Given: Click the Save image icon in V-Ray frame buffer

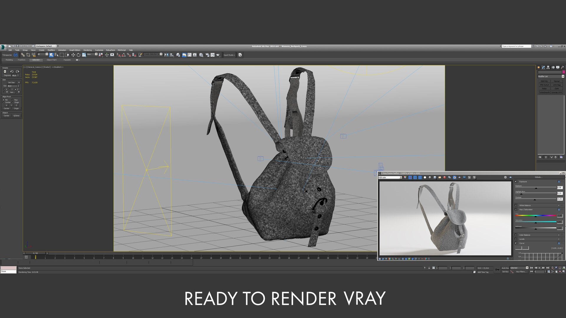Looking at the screenshot, I should click(x=435, y=177).
